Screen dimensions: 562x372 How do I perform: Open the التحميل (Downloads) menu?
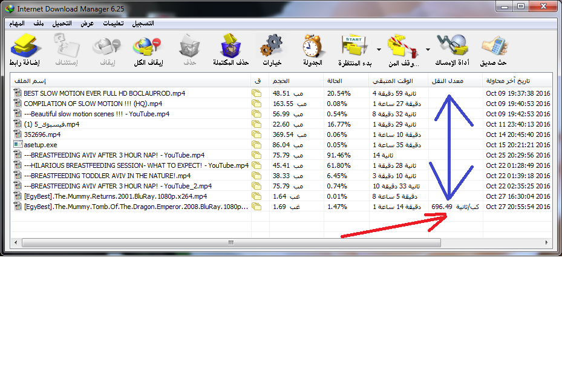62,24
